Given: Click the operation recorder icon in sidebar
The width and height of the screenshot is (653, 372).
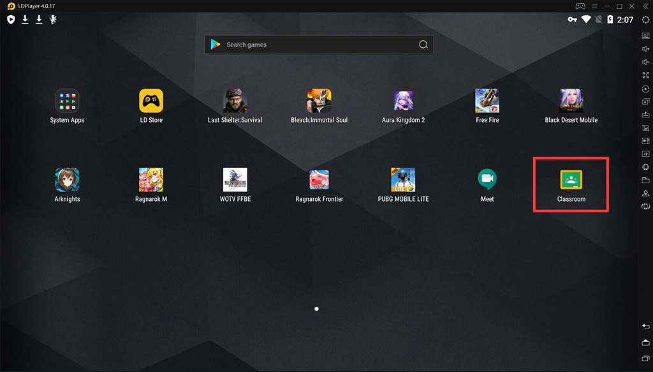Looking at the screenshot, I should tap(645, 89).
